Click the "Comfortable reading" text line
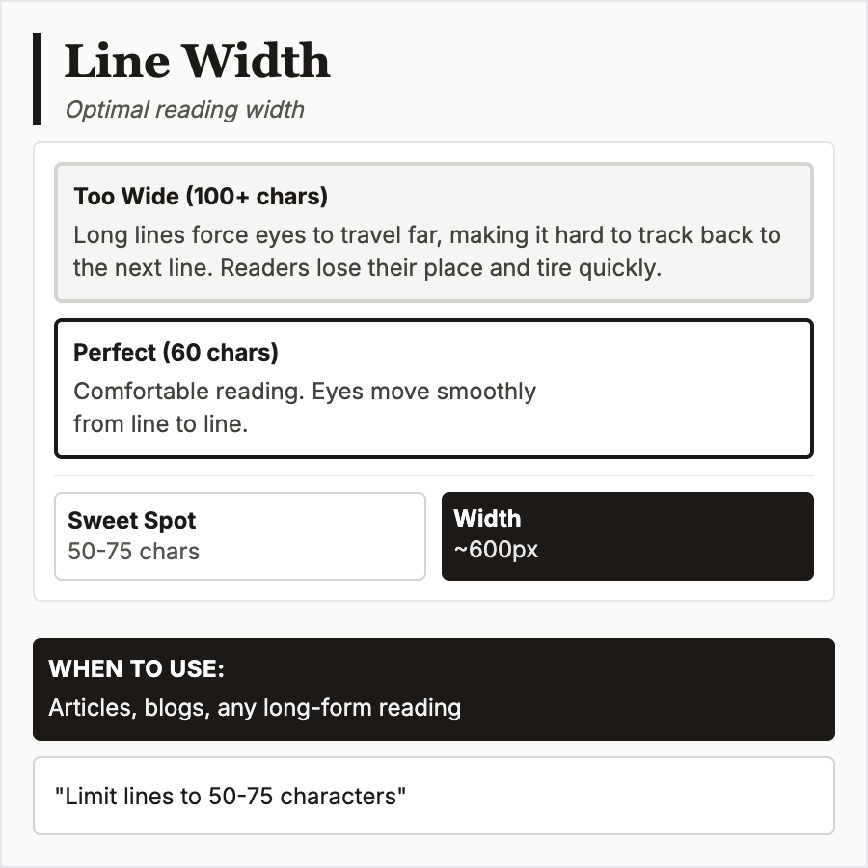This screenshot has height=868, width=868. pos(305,392)
